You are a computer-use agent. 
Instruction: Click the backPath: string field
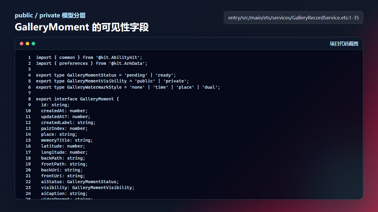[63, 158]
